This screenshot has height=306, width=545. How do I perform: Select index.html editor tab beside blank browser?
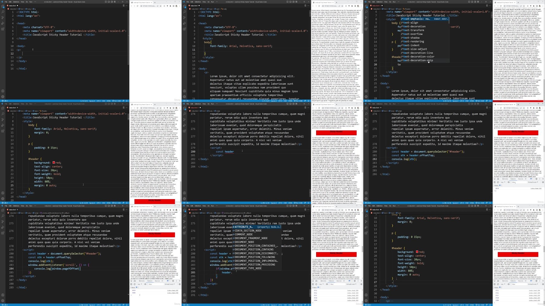pyautogui.click(x=12, y=5)
